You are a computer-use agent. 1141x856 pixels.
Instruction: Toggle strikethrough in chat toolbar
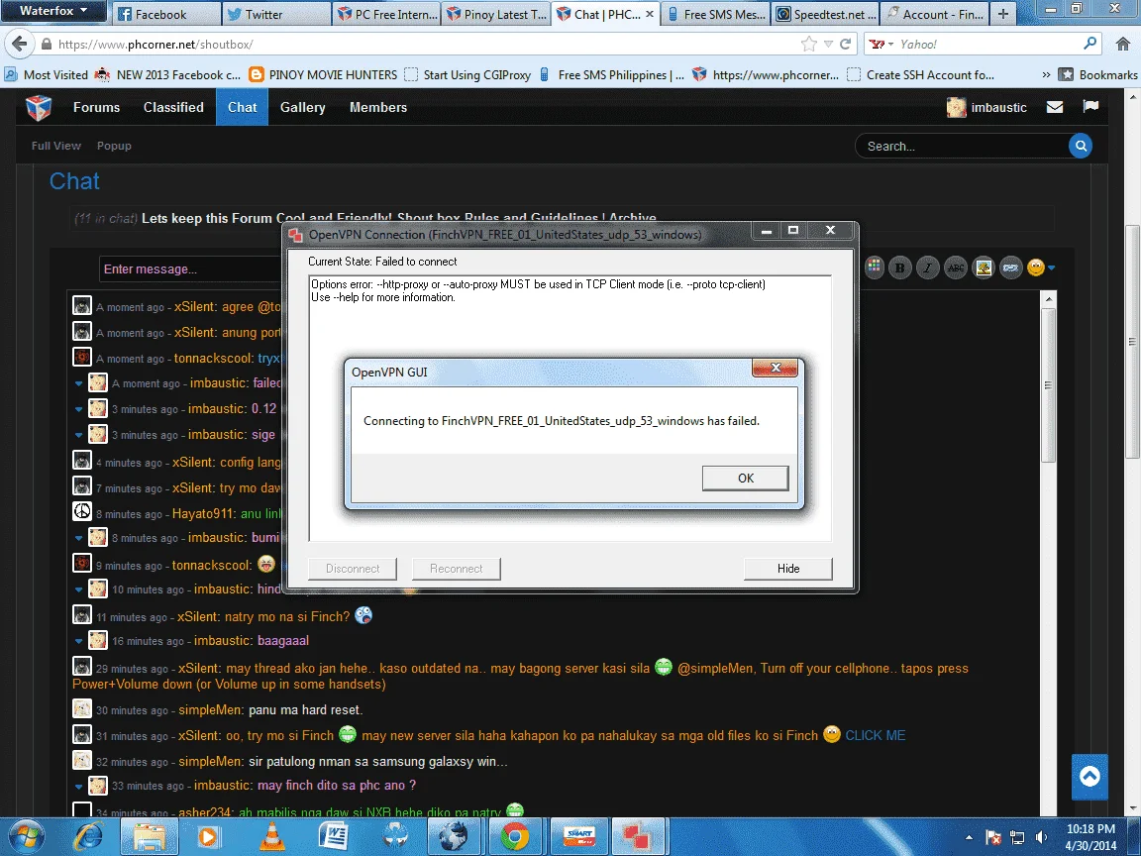[956, 267]
